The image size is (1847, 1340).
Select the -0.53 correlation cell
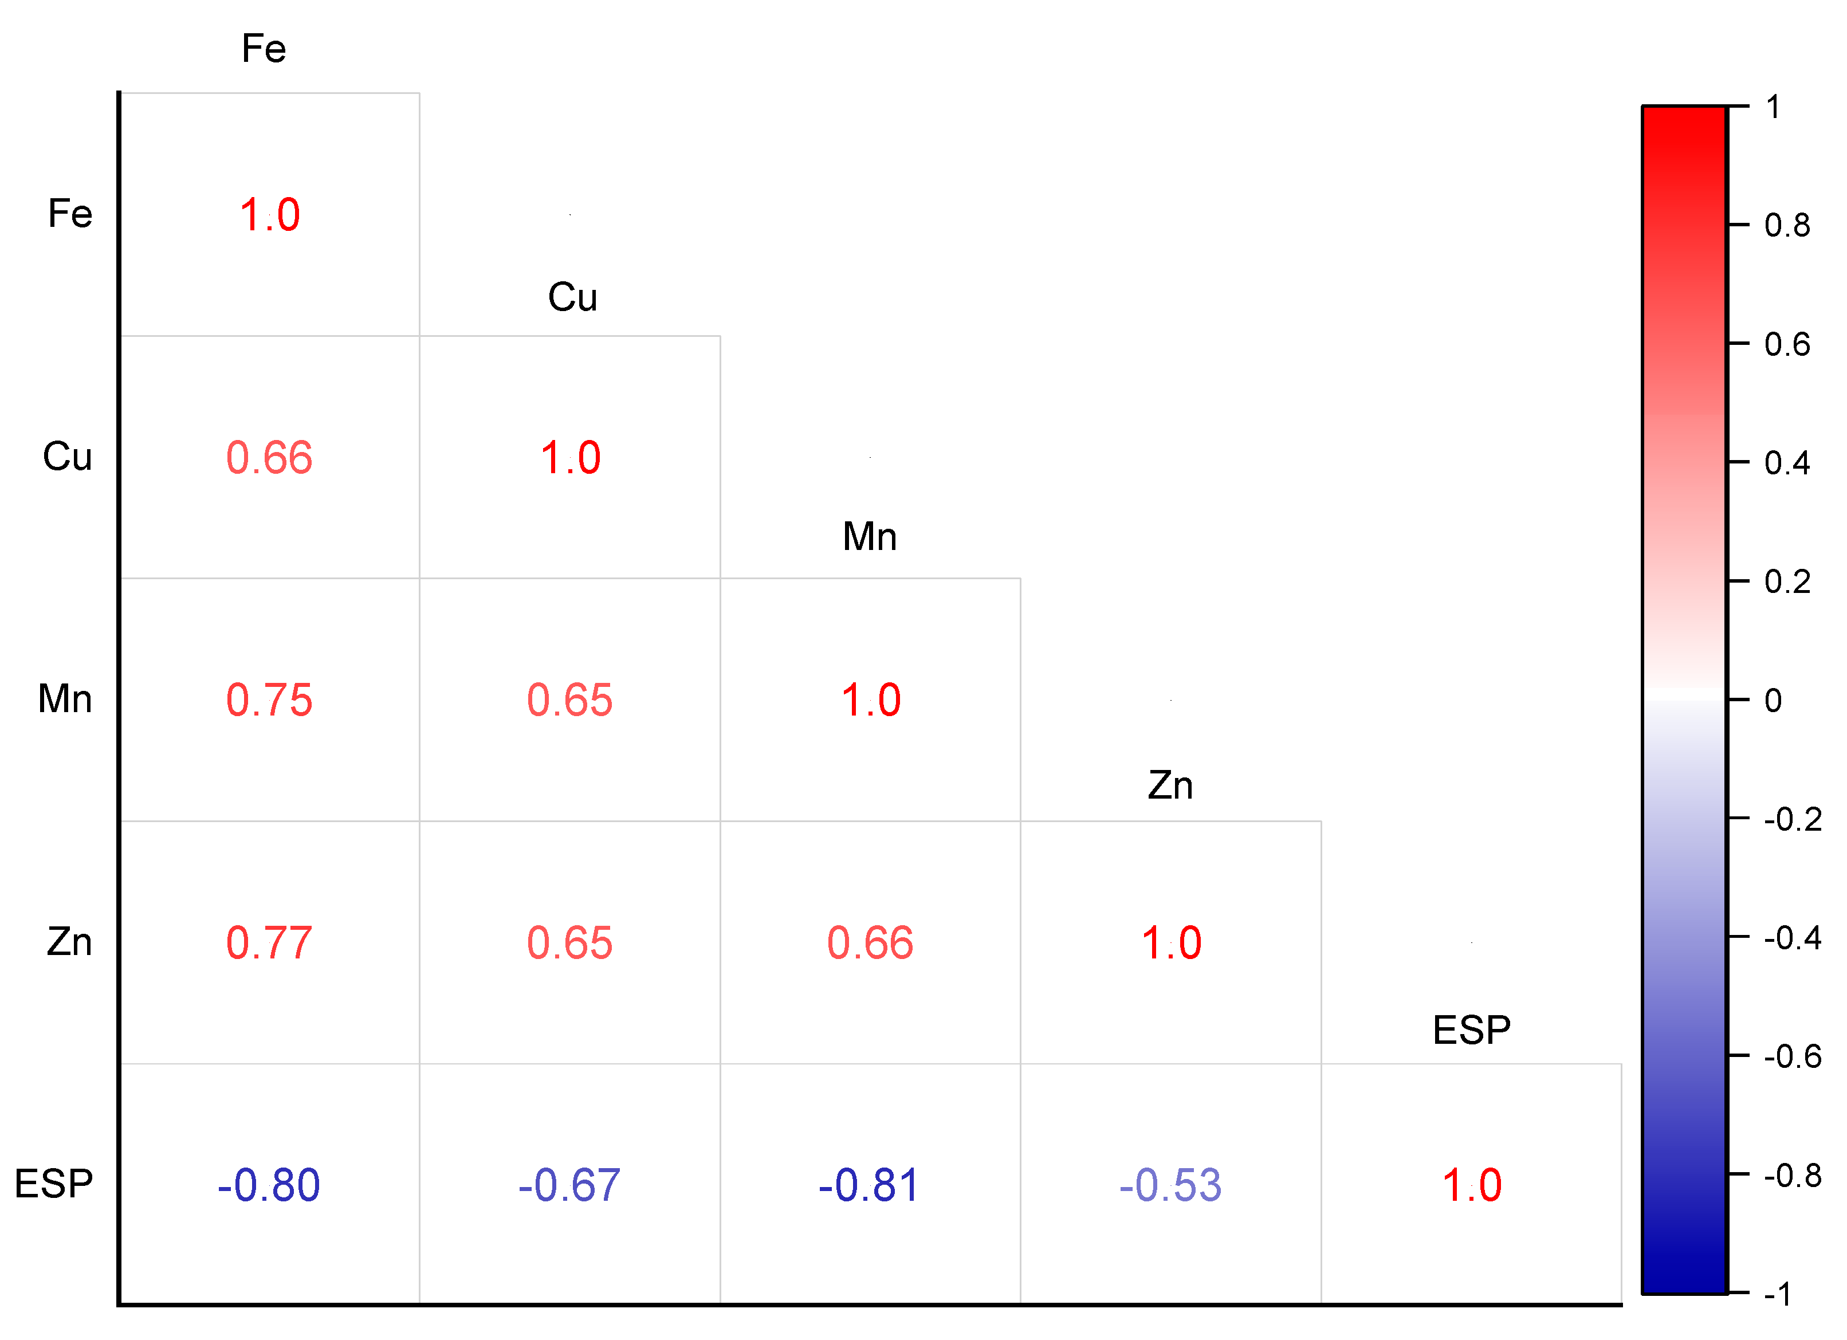pos(1170,1185)
